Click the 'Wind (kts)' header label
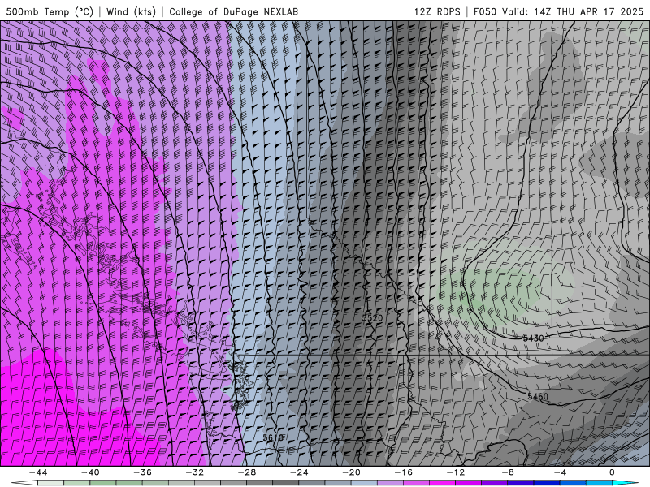 pyautogui.click(x=131, y=11)
